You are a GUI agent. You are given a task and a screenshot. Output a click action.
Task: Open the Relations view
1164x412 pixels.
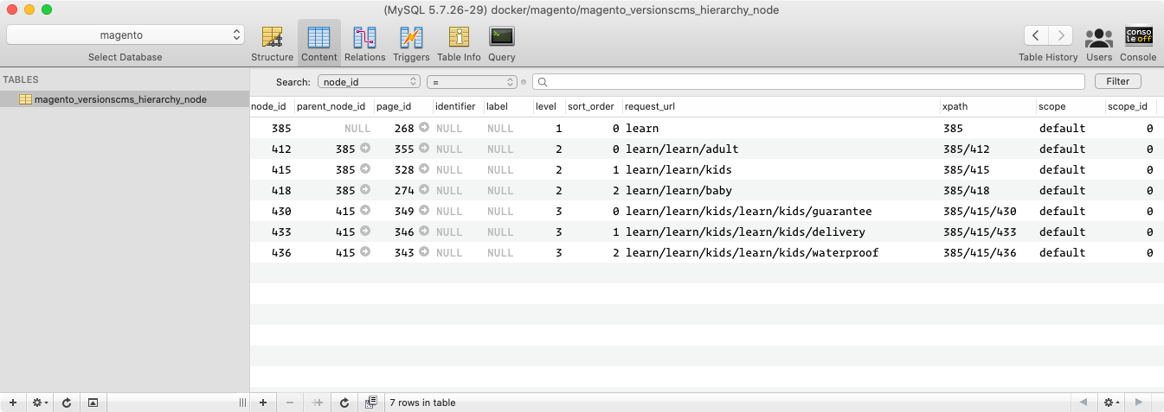point(364,43)
